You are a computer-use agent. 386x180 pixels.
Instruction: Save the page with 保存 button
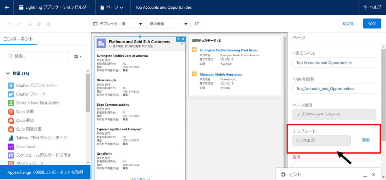372,24
